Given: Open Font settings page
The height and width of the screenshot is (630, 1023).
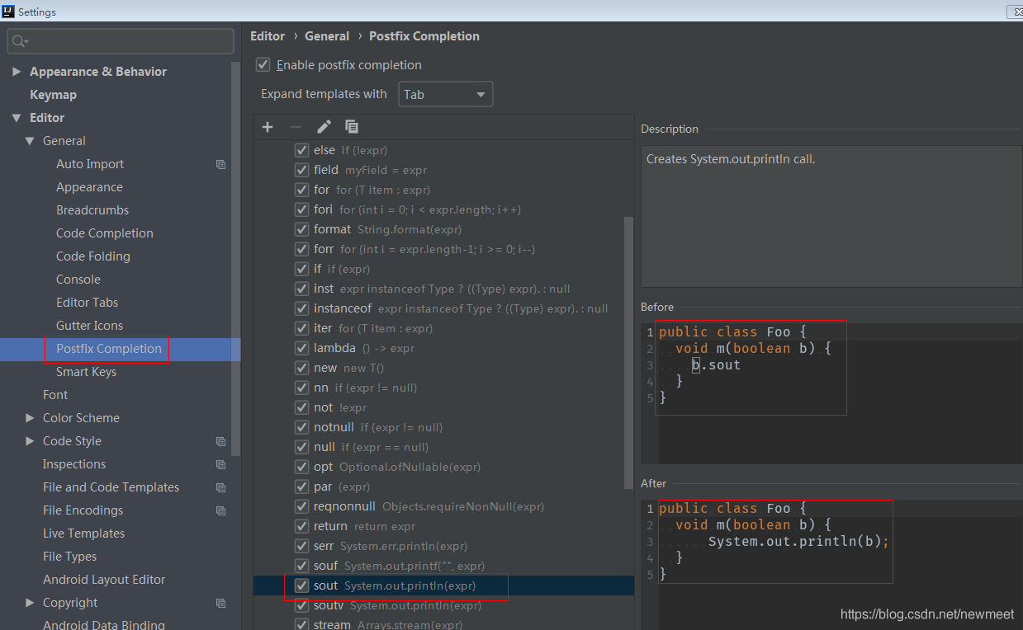Looking at the screenshot, I should click(x=55, y=395).
